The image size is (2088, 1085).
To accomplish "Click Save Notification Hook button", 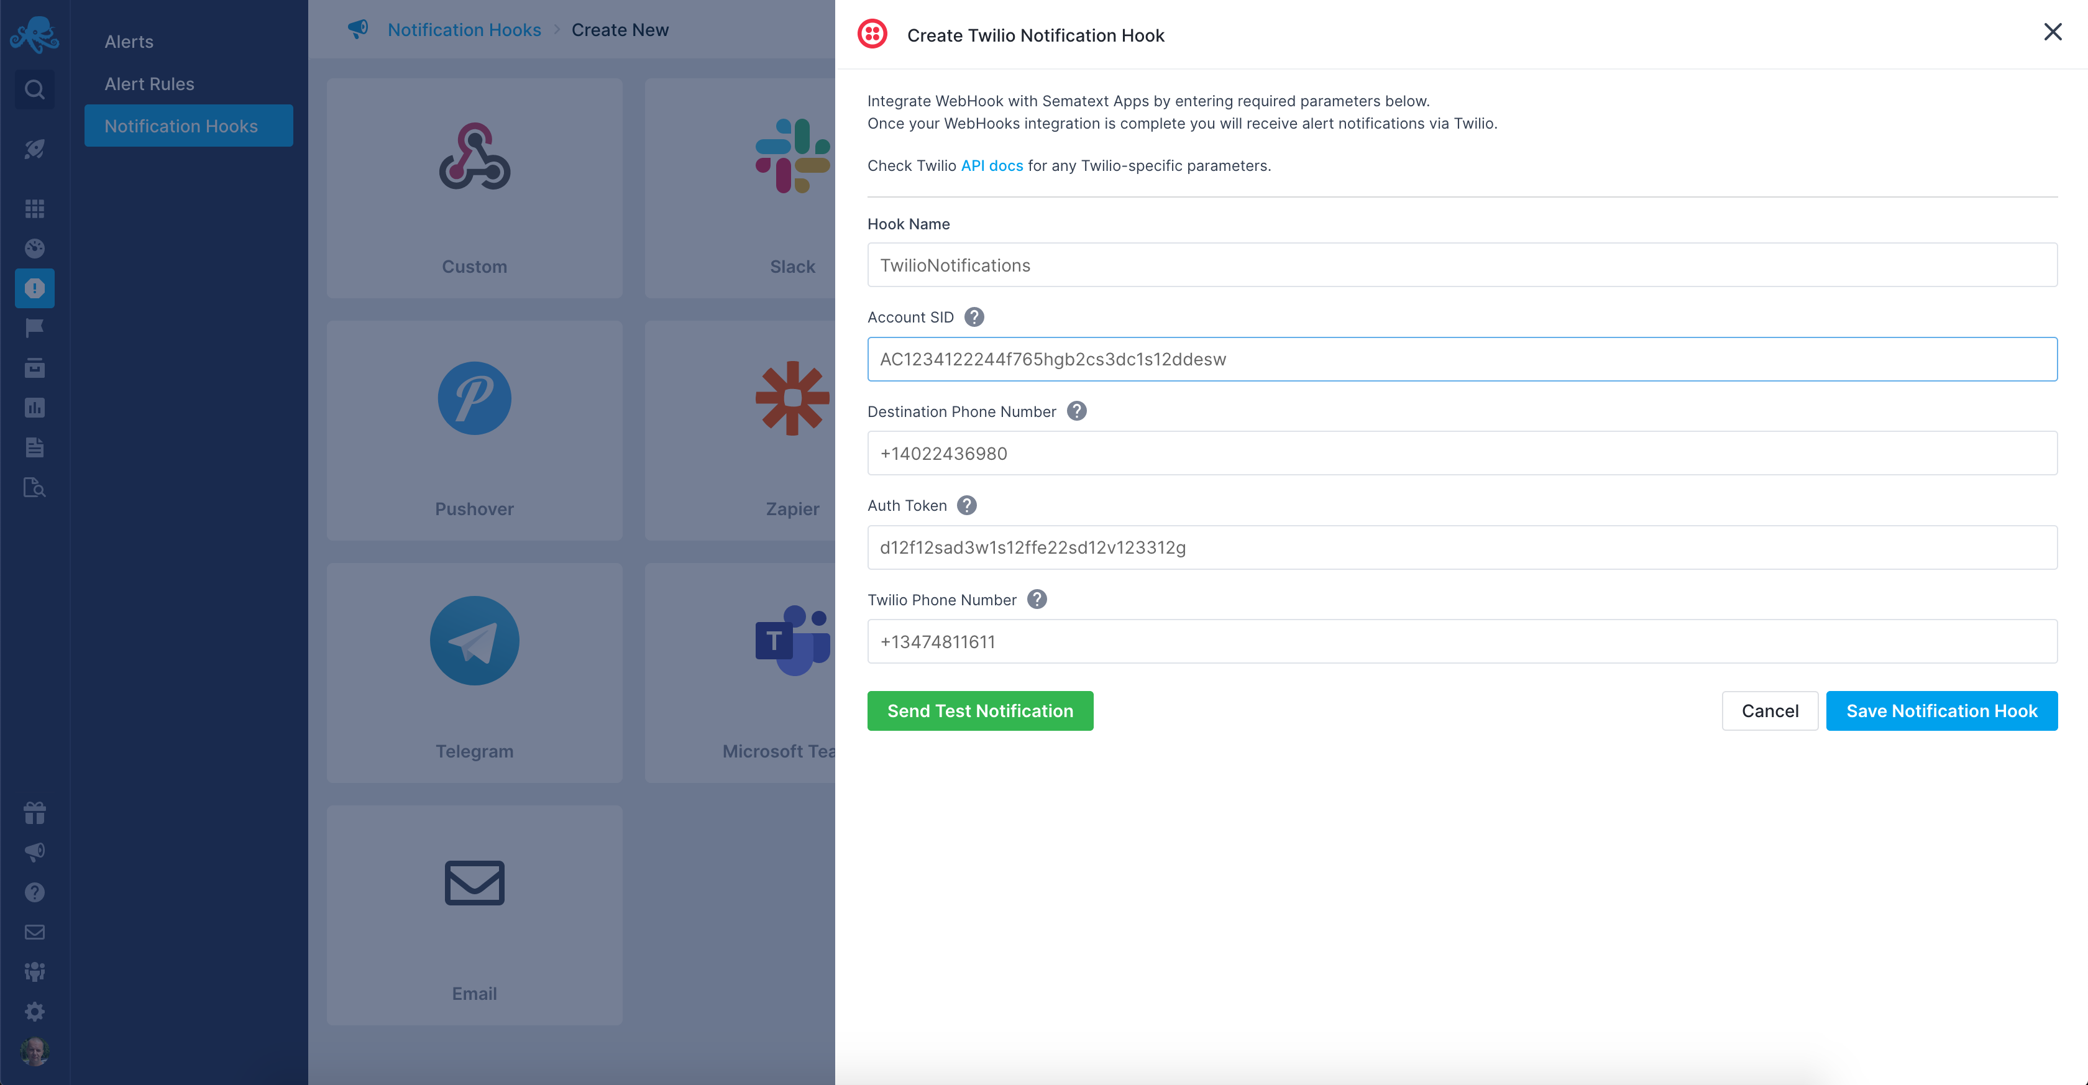I will click(x=1941, y=711).
